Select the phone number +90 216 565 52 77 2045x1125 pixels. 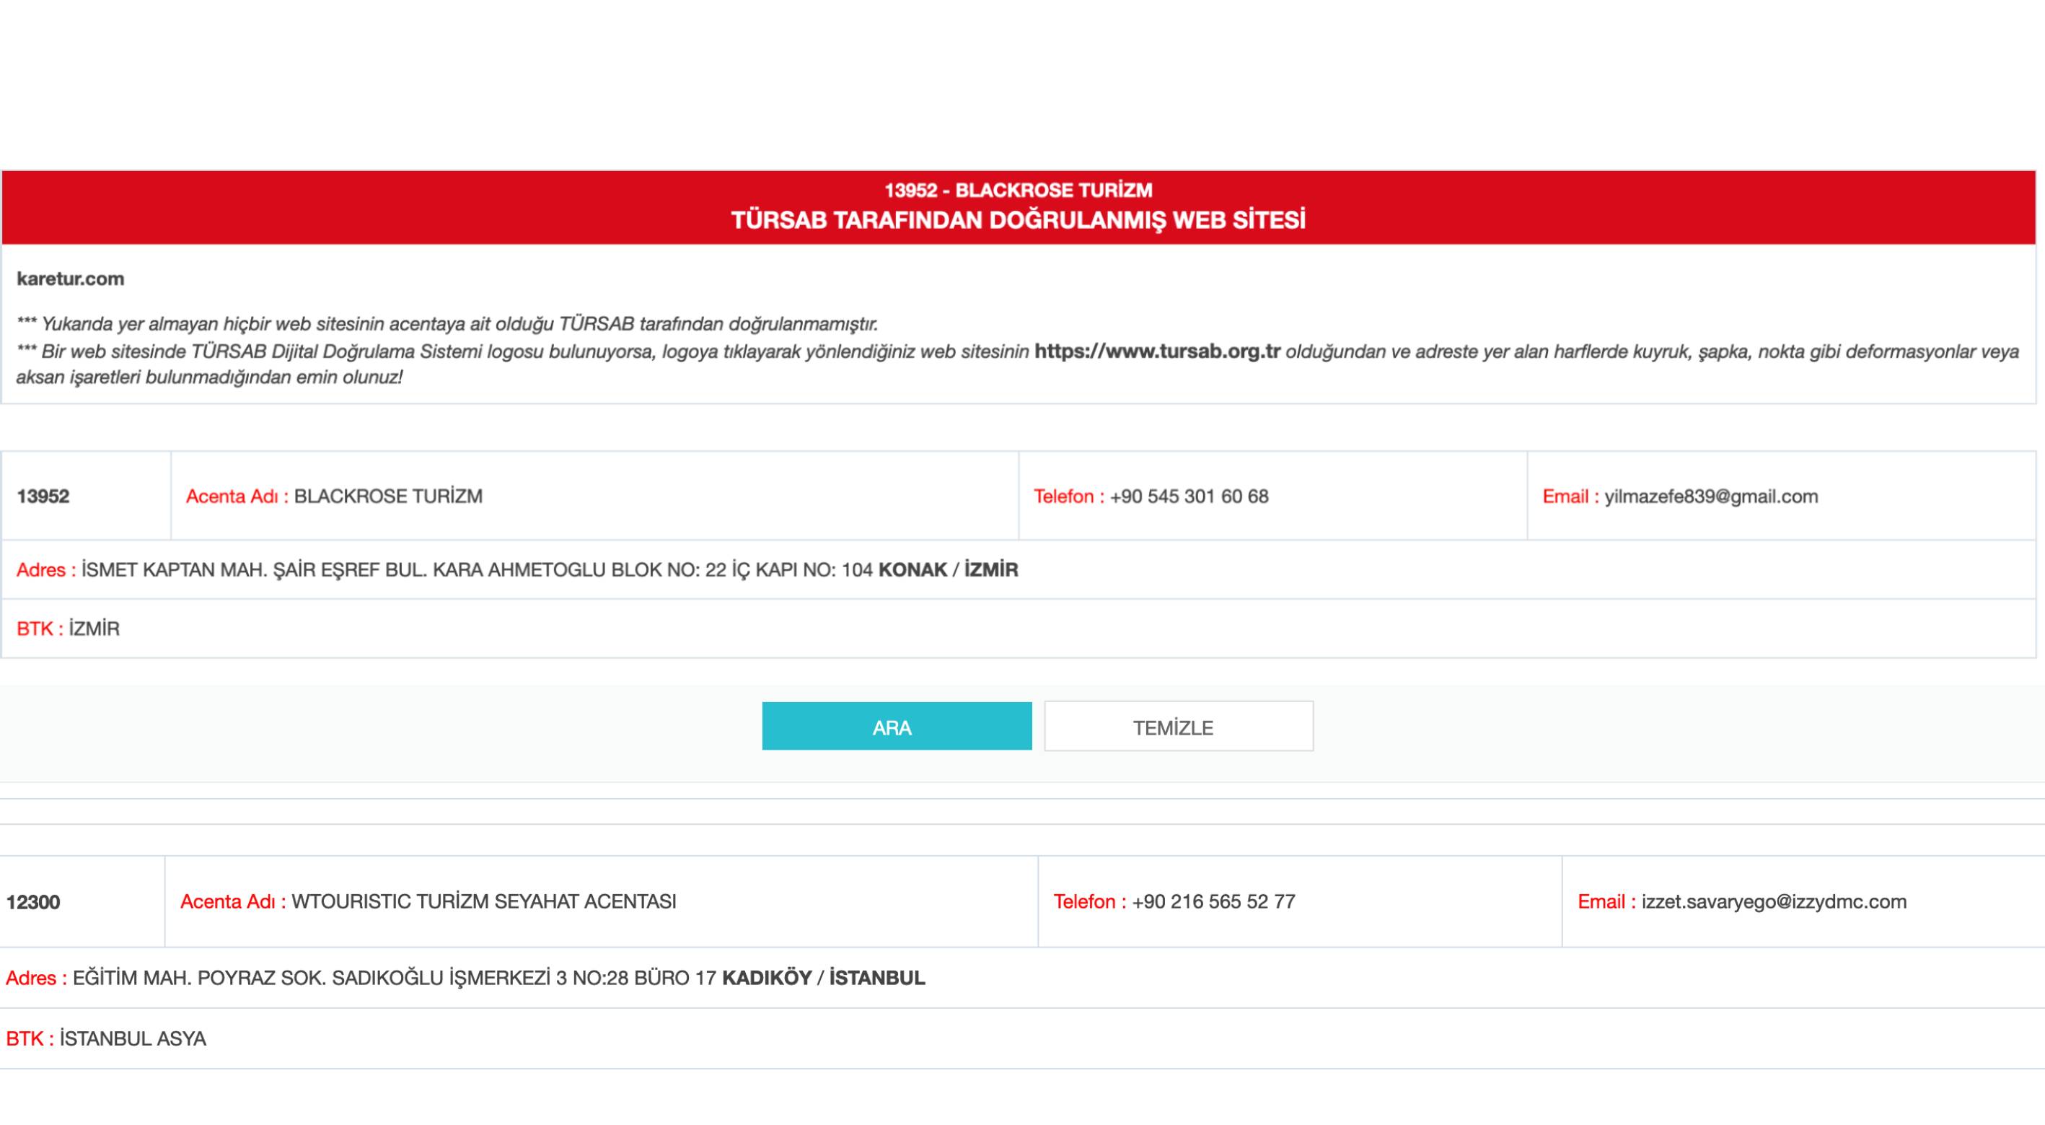pyautogui.click(x=1214, y=902)
